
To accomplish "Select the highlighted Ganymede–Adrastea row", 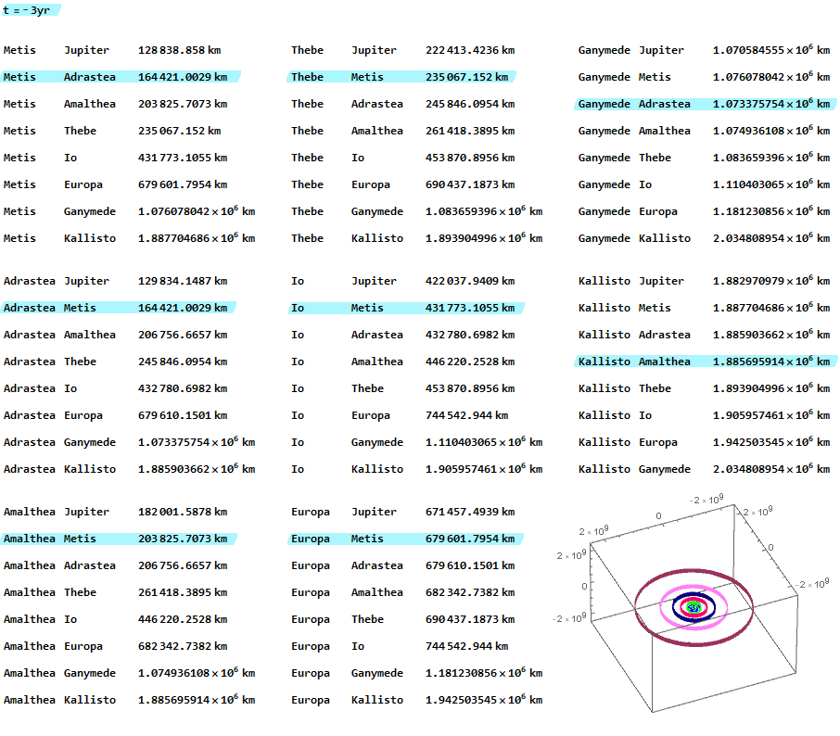I will point(704,104).
